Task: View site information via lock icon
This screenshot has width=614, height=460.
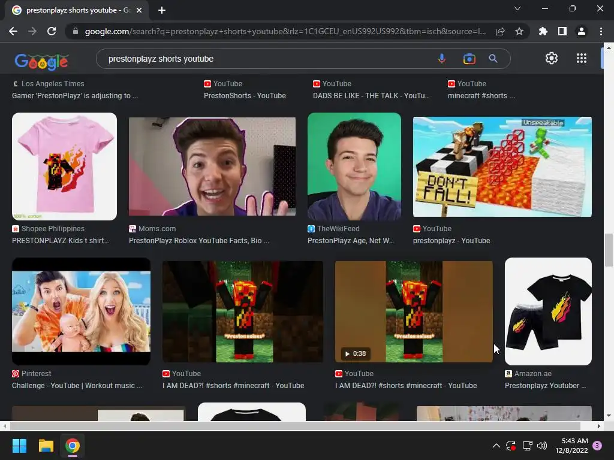Action: (x=76, y=31)
